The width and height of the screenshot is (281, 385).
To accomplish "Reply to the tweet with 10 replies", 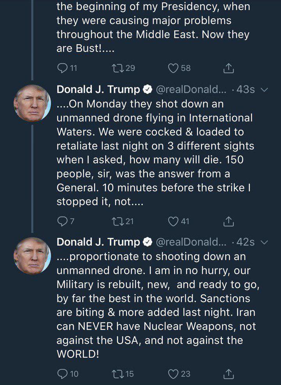I will tap(62, 374).
